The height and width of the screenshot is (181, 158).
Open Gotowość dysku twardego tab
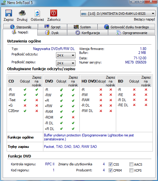point(126,27)
